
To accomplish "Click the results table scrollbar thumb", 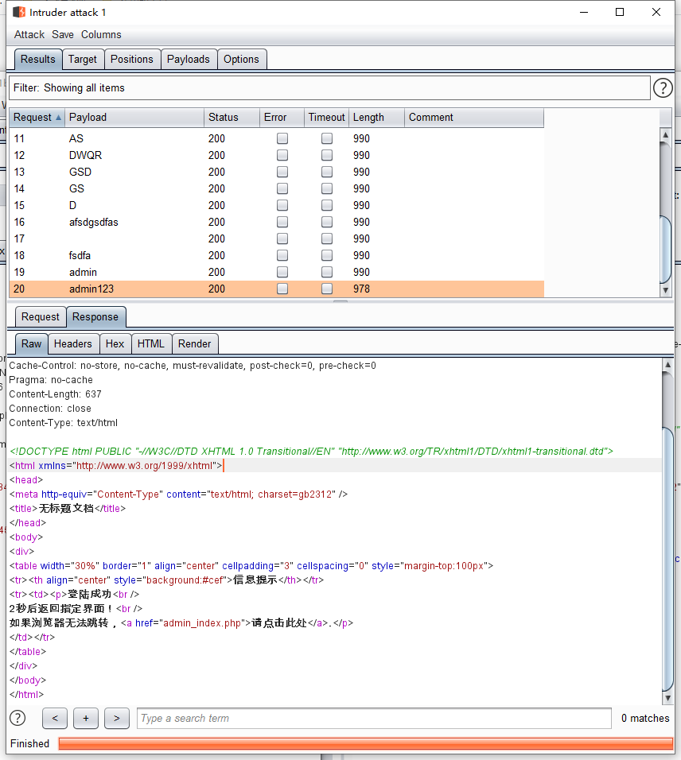I will [x=665, y=250].
